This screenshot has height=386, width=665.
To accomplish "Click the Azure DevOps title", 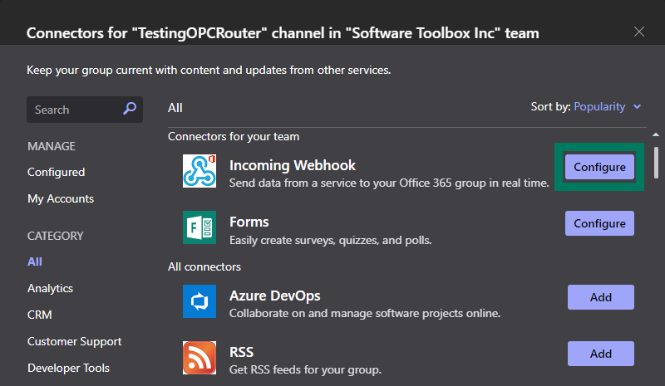I will [x=275, y=296].
